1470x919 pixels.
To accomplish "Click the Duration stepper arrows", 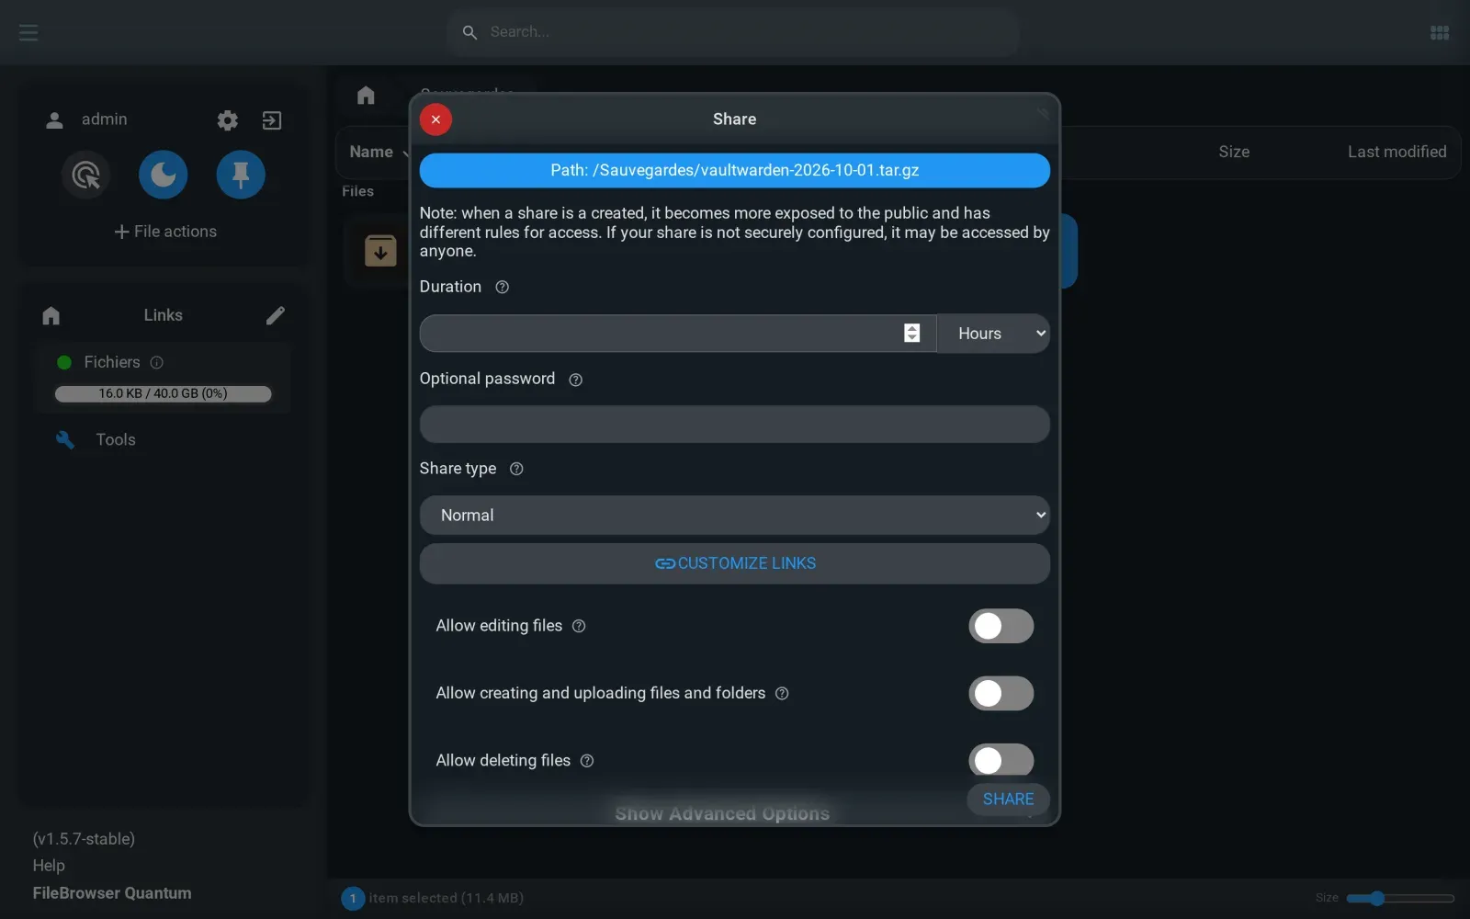I will [911, 333].
